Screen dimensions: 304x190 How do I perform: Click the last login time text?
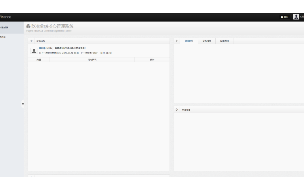pyautogui.click(x=59, y=53)
